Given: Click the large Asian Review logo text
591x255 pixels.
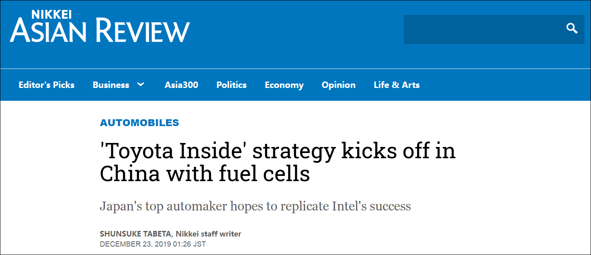Looking at the screenshot, I should click(x=100, y=31).
